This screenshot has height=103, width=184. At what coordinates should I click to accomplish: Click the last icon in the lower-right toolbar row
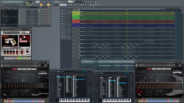(91, 5)
